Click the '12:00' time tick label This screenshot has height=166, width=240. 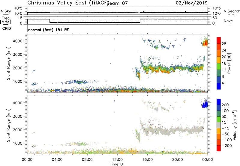[x=117, y=160]
